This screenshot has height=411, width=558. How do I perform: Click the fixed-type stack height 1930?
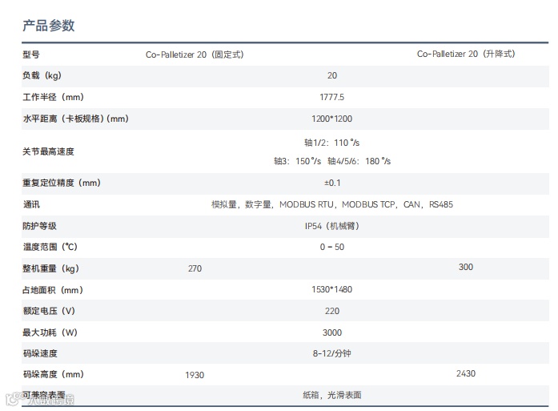[195, 375]
